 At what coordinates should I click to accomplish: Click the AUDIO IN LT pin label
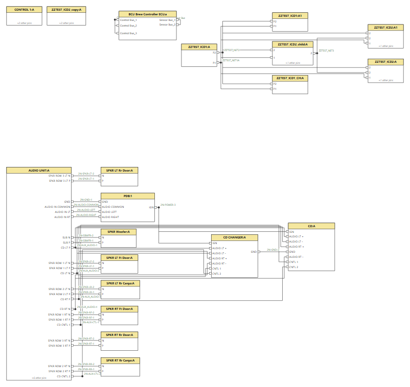point(62,212)
